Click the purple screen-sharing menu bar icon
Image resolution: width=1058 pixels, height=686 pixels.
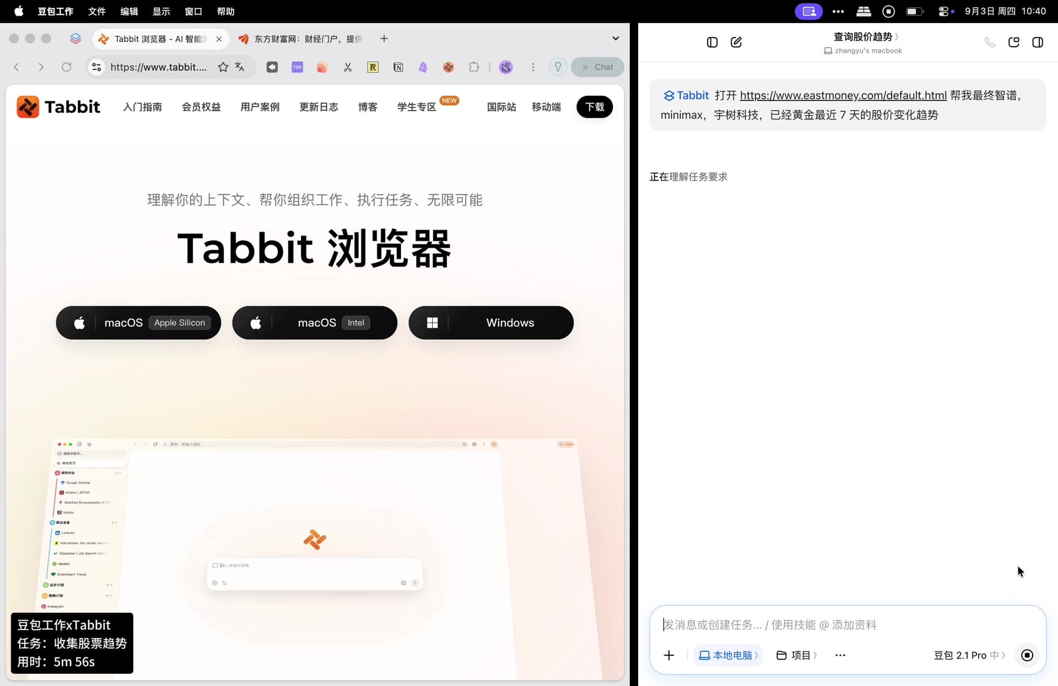(x=808, y=11)
